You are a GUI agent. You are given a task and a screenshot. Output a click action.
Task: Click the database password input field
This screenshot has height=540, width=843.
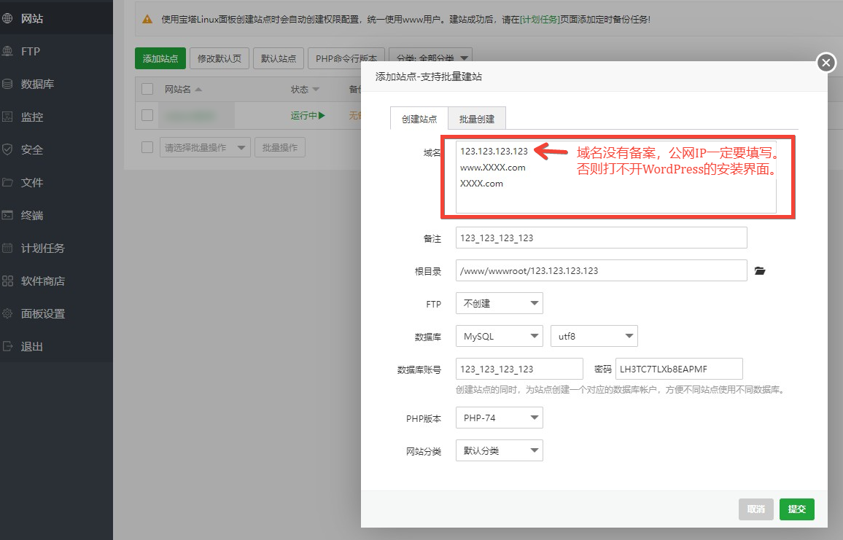pos(678,369)
